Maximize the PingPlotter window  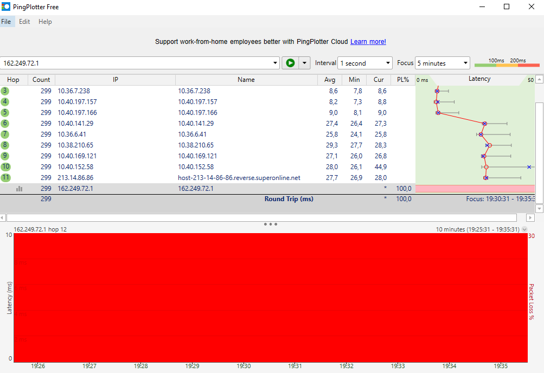[x=507, y=7]
